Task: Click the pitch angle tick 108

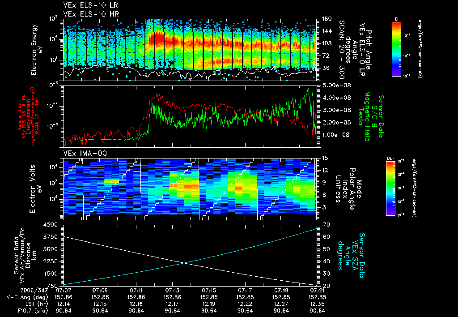Action: [x=327, y=43]
